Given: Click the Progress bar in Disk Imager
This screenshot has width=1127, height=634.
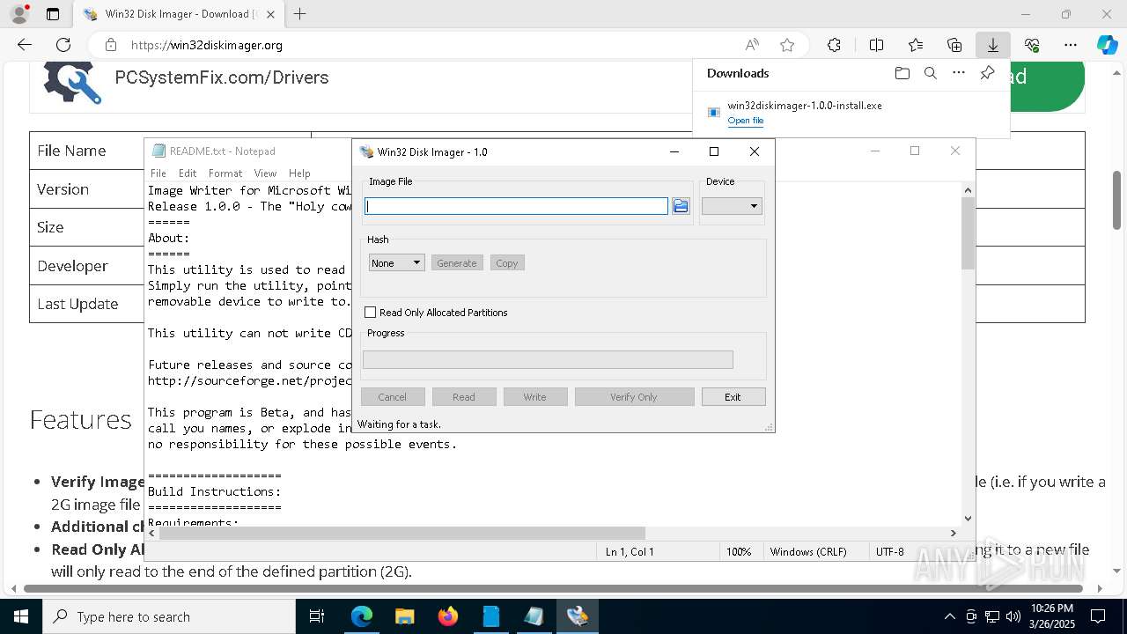Looking at the screenshot, I should 548,359.
